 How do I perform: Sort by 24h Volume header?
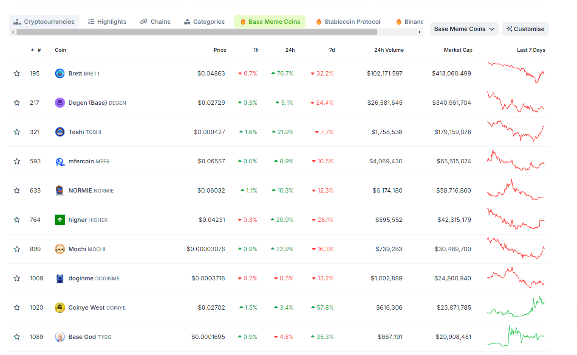(x=389, y=50)
